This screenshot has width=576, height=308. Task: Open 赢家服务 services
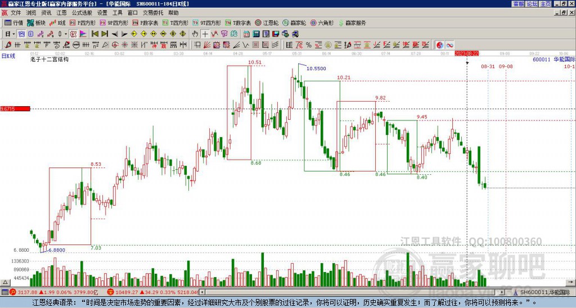352,22
